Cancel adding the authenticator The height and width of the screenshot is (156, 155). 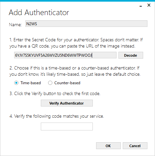135,146
